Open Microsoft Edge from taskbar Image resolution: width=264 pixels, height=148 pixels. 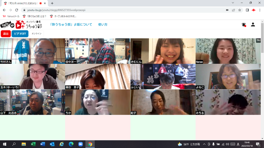click(x=71, y=144)
